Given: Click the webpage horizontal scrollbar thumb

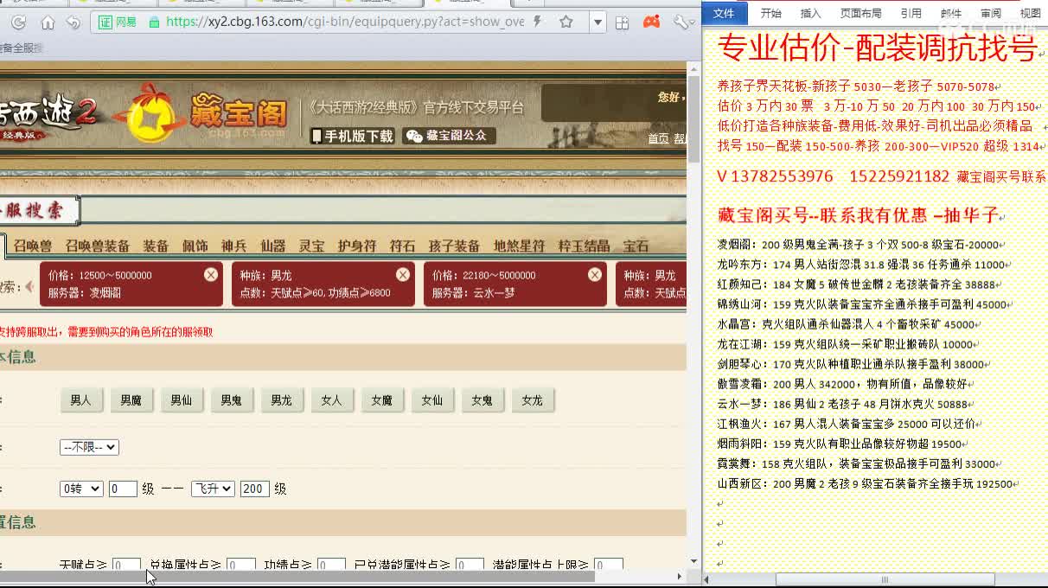Looking at the screenshot, I should 297,576.
